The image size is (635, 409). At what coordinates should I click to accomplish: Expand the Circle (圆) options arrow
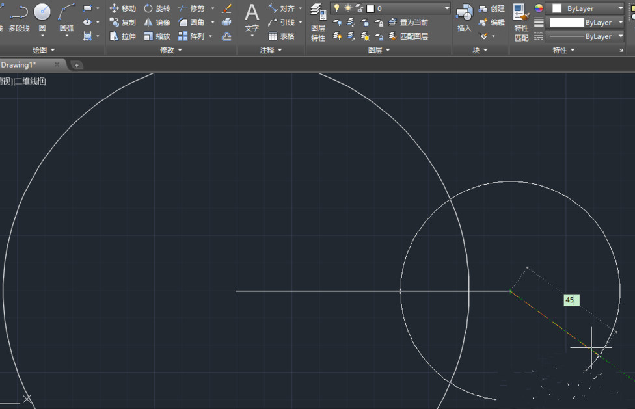tap(42, 36)
